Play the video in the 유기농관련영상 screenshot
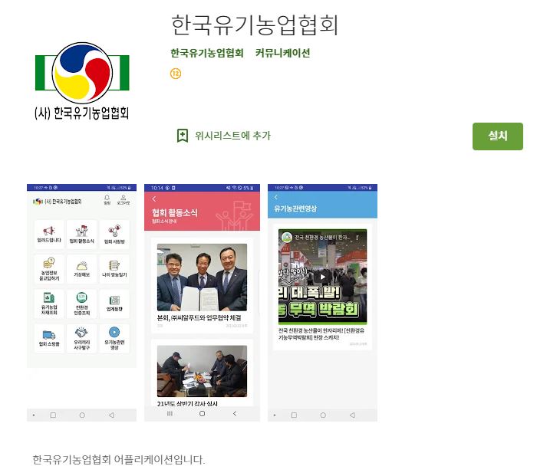Viewport: 537px width, 476px height. 322,277
